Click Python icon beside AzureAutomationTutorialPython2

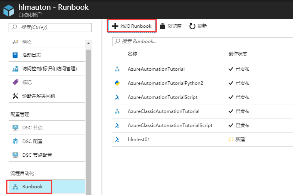coord(117,83)
